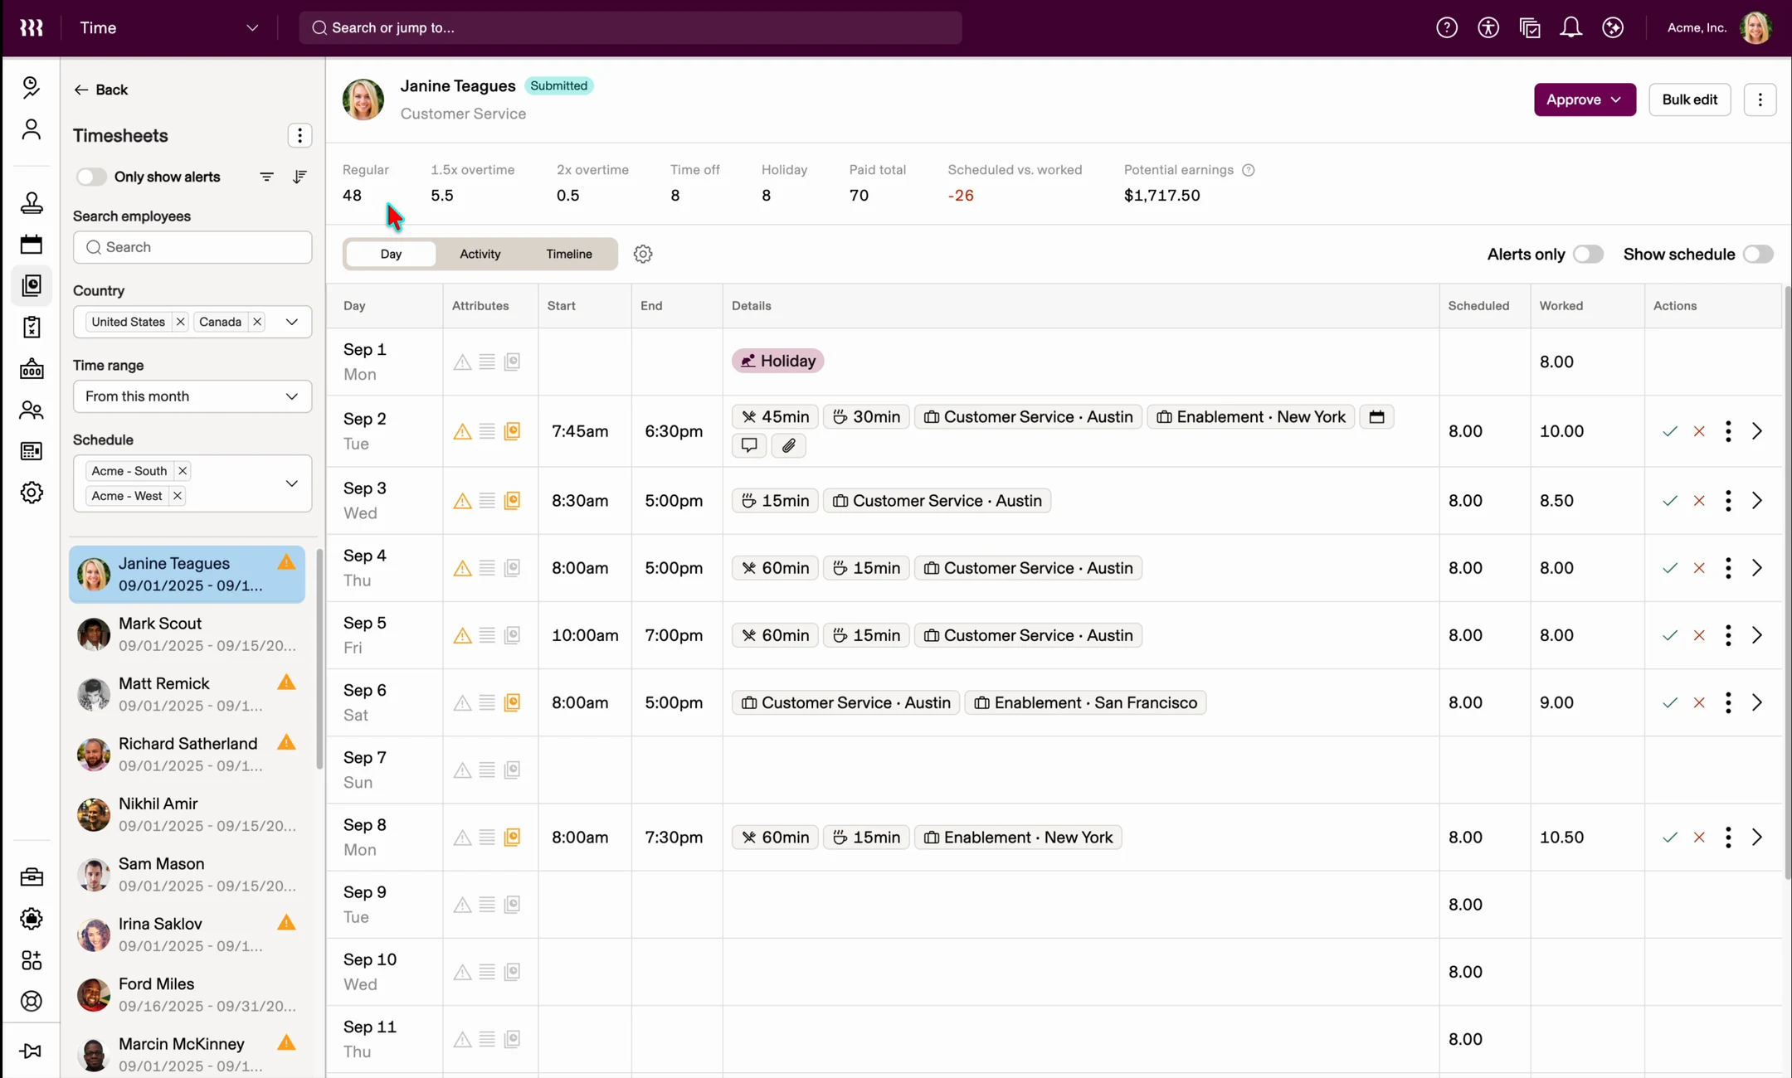Click the Sep 2 warning alert triangle
The image size is (1792, 1078).
pyautogui.click(x=462, y=431)
